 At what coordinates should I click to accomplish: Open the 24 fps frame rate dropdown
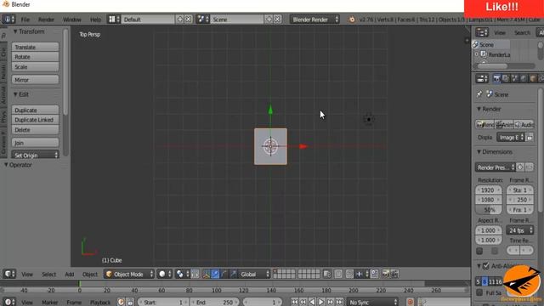click(520, 230)
